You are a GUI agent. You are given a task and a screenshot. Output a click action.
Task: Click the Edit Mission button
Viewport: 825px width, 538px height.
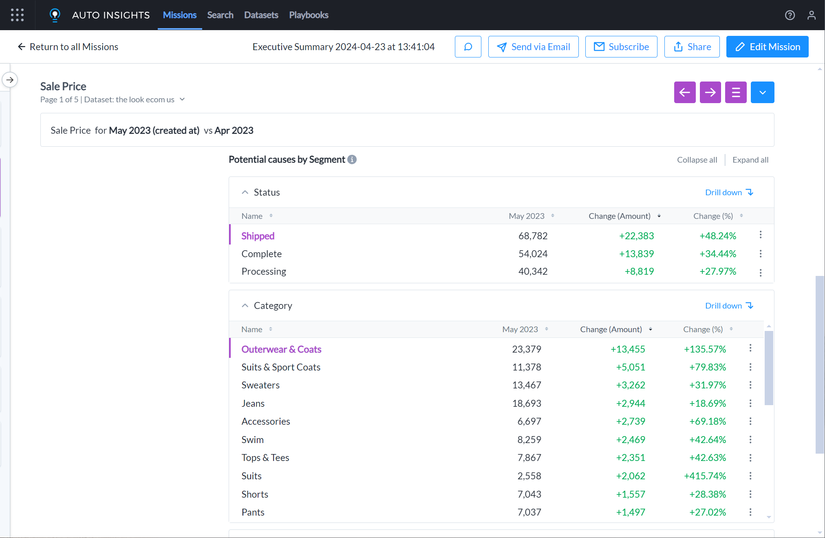click(x=768, y=46)
